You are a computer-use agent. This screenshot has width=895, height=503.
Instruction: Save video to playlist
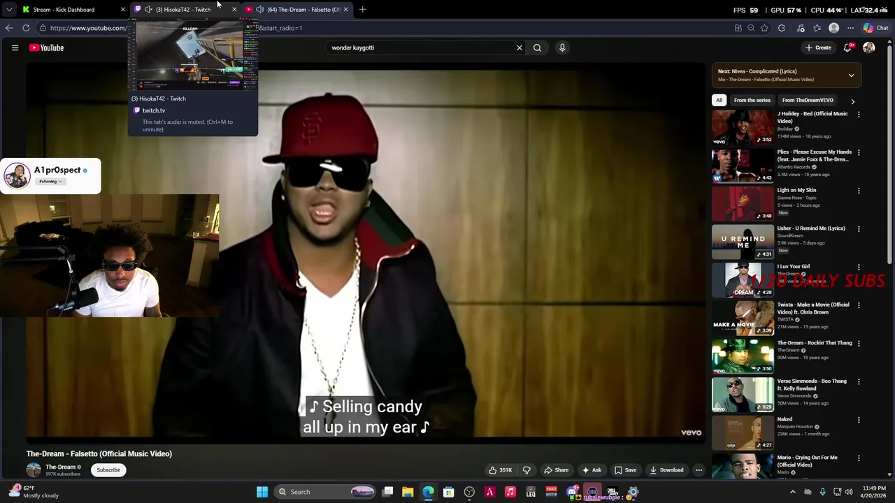point(625,470)
